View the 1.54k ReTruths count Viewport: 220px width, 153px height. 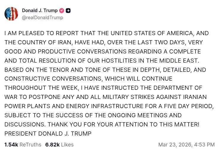[x=11, y=145]
